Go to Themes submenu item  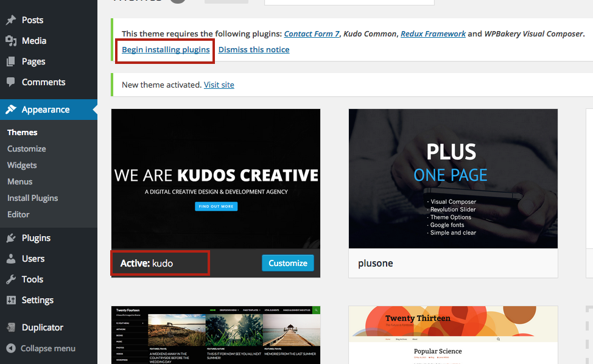pos(23,132)
